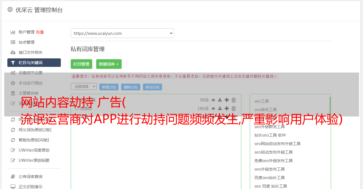
Task: Open UWriter原创标题 in the sidebar
Action: click(34, 160)
